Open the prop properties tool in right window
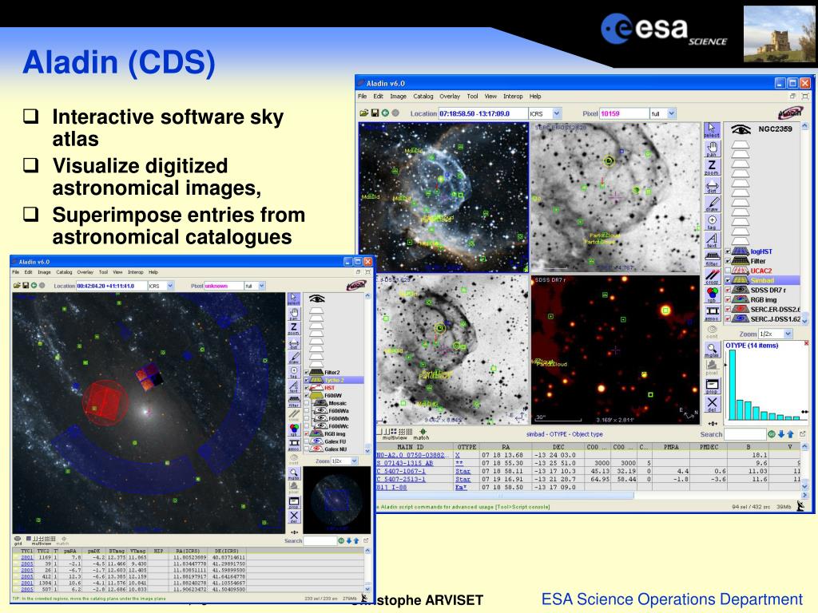The height and width of the screenshot is (613, 818). click(712, 386)
